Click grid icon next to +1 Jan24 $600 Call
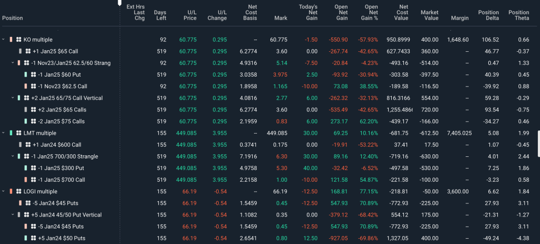The width and height of the screenshot is (540, 244). click(x=28, y=145)
